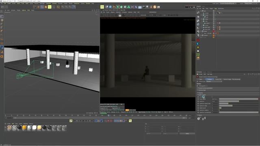Open the User Data menu in attributes

210,74
